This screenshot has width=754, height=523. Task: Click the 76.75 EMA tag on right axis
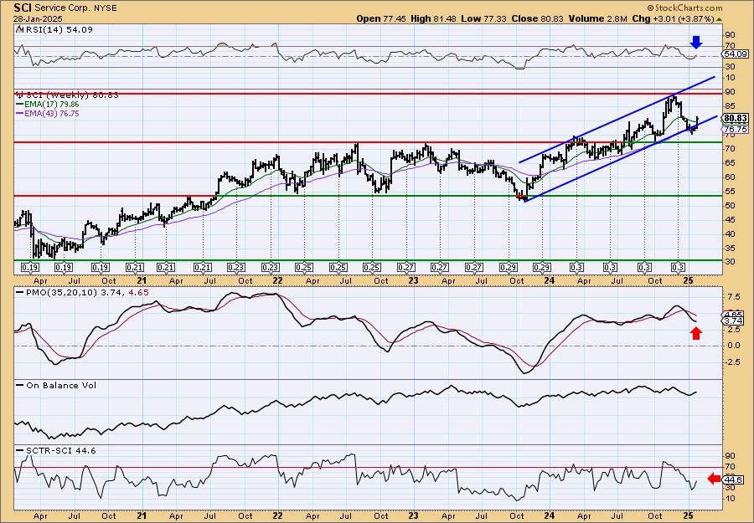pos(736,129)
